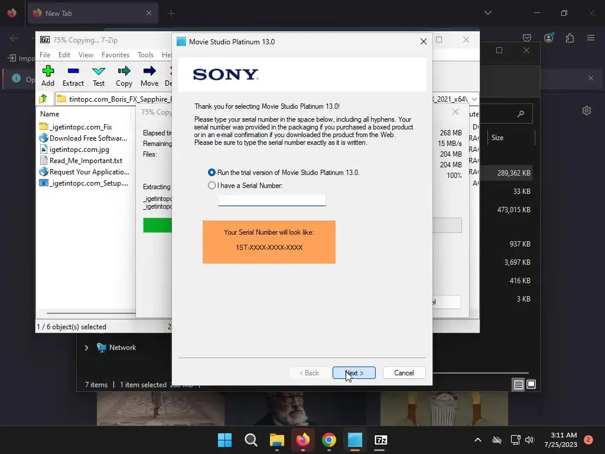Open File Explorer from taskbar
Screen dimensions: 605x454
coord(277,440)
